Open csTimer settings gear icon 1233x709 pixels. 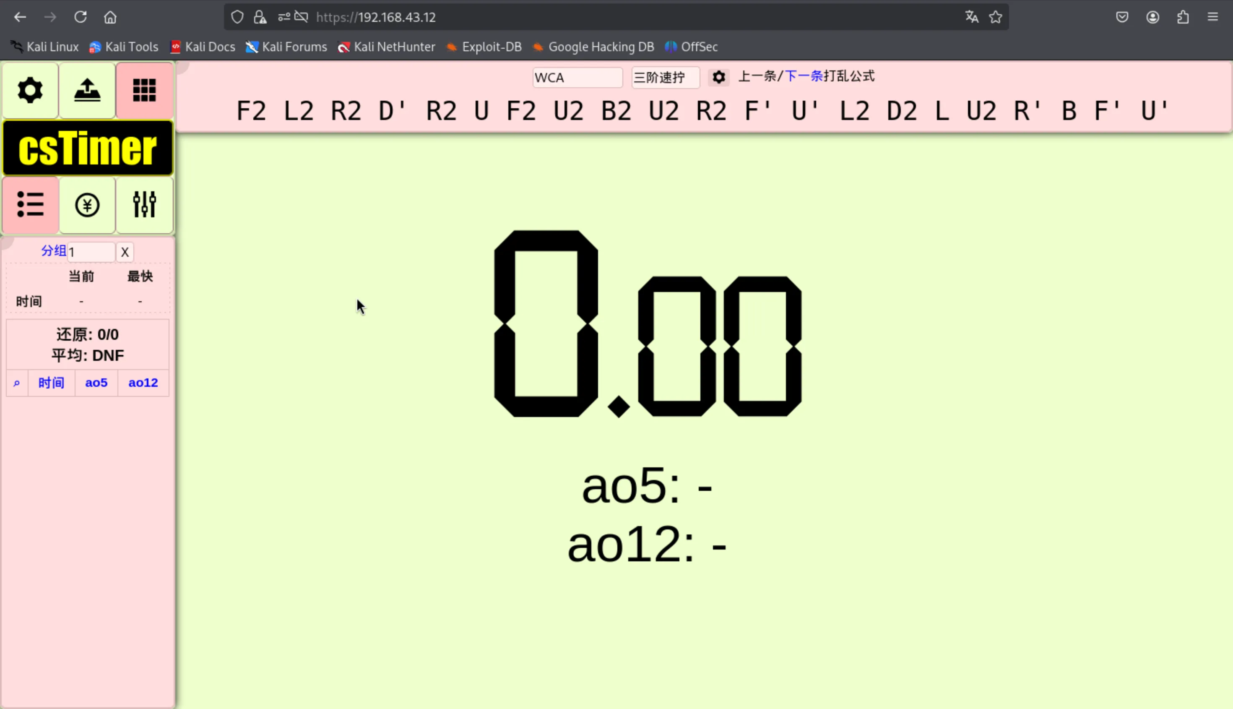tap(30, 90)
